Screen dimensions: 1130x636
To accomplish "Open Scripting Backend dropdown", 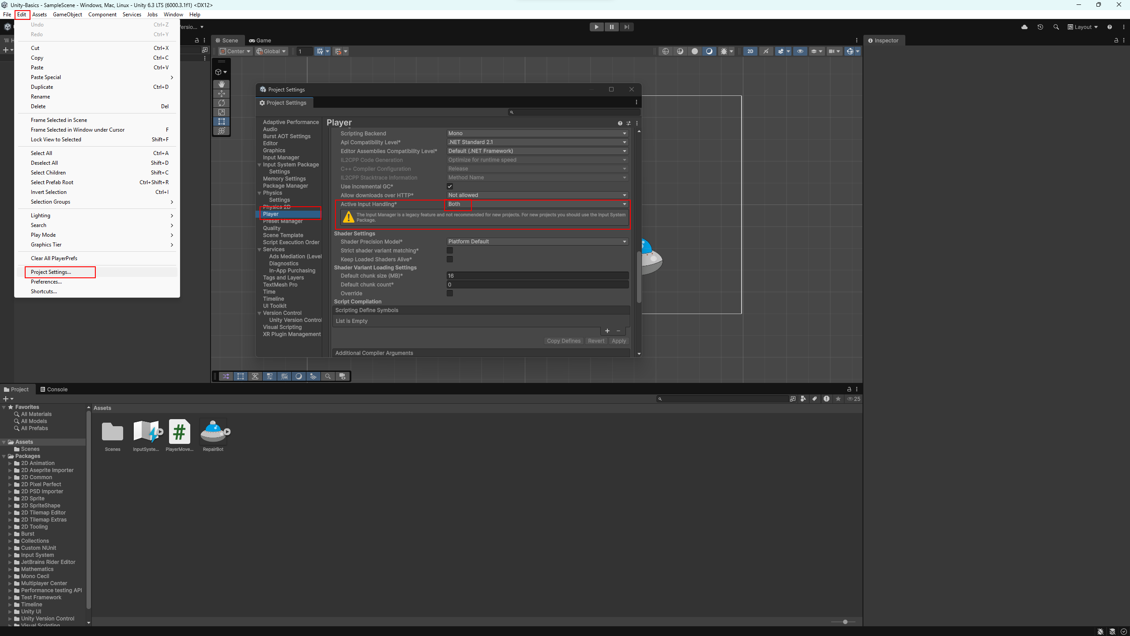I will (x=537, y=133).
